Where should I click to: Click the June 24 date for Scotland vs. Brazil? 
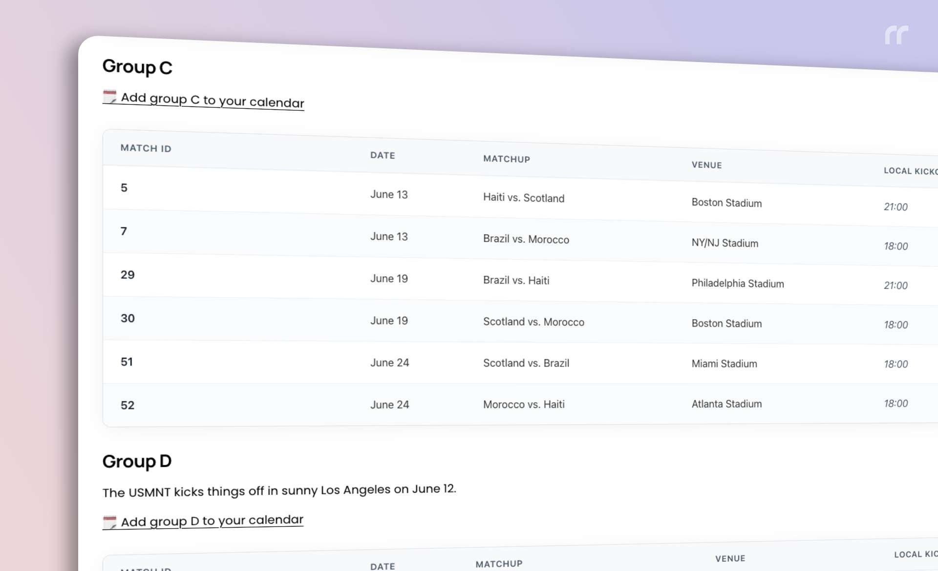(389, 363)
